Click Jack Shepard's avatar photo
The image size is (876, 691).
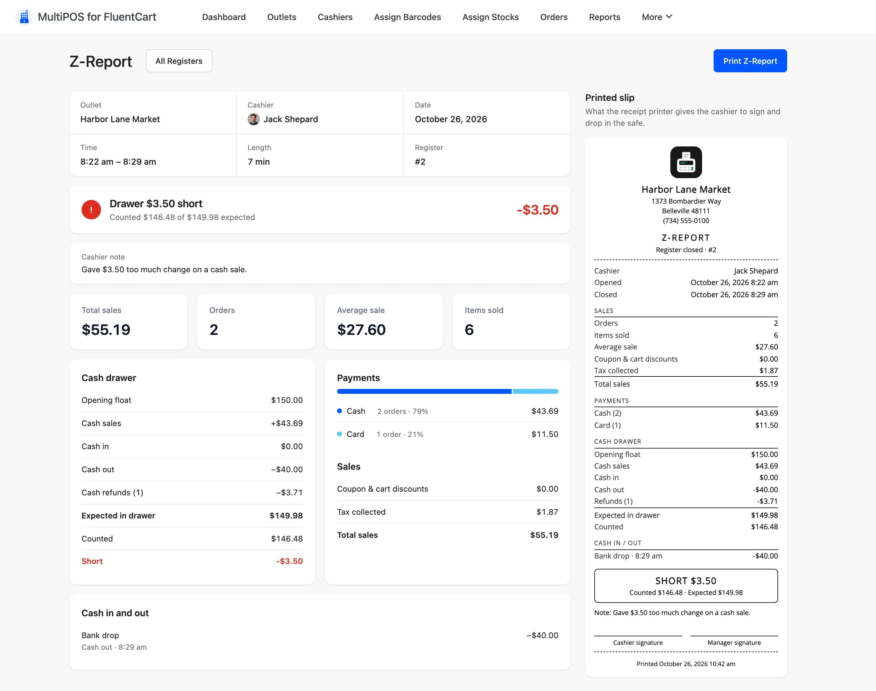click(x=254, y=119)
